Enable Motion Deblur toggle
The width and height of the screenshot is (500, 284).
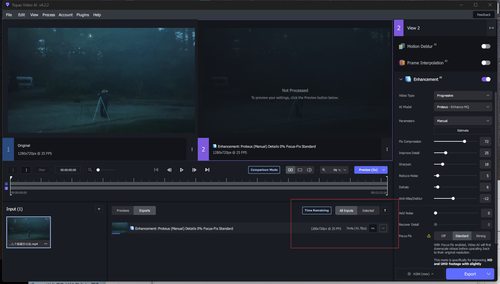coord(486,46)
